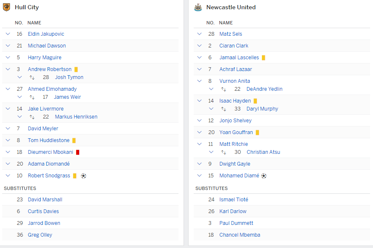Open Michael Dawson's player link
This screenshot has height=248, width=373.
click(x=47, y=46)
